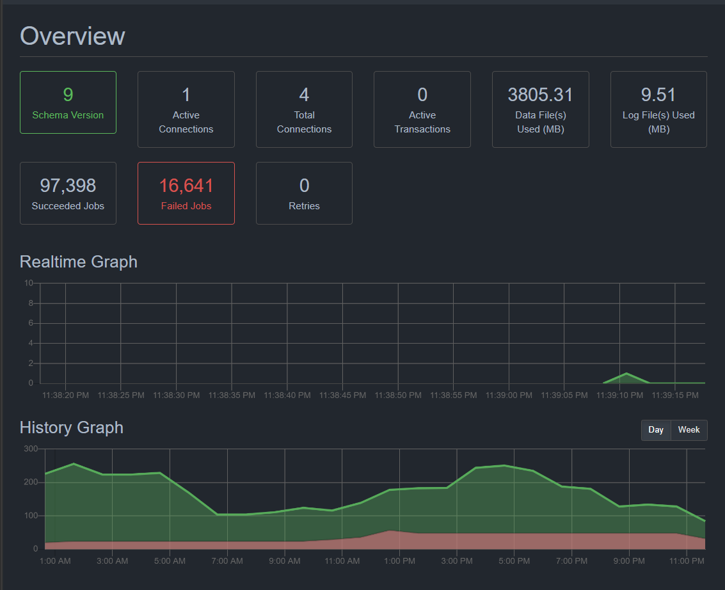725x590 pixels.
Task: Select the Total Connections metric card
Action: point(304,109)
